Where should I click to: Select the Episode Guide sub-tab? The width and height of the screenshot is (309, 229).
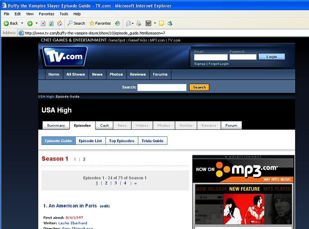click(x=59, y=141)
